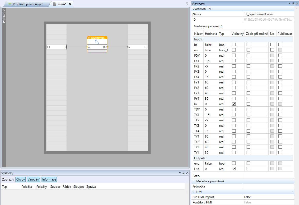Click the input terminal icon beside port a

point(49,47)
